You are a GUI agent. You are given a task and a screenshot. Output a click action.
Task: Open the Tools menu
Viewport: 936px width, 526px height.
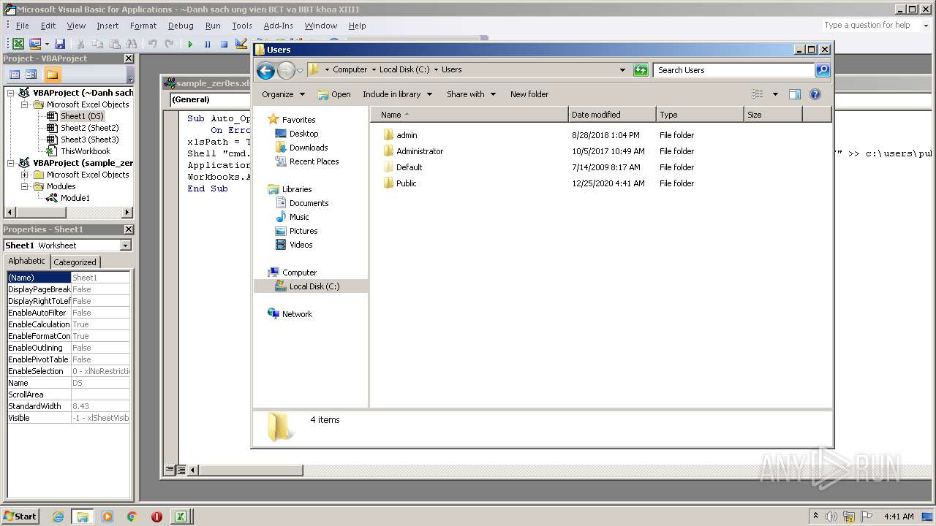coord(241,26)
